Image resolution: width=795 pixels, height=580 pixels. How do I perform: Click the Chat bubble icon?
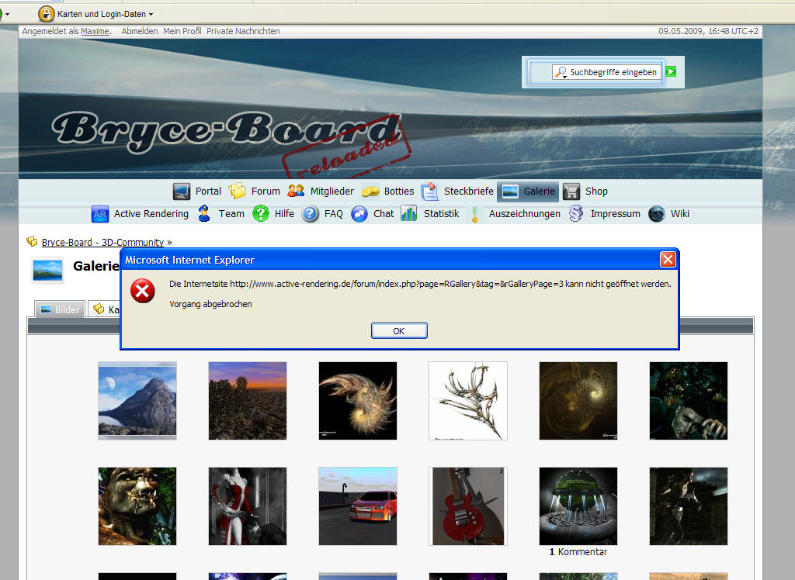[359, 214]
